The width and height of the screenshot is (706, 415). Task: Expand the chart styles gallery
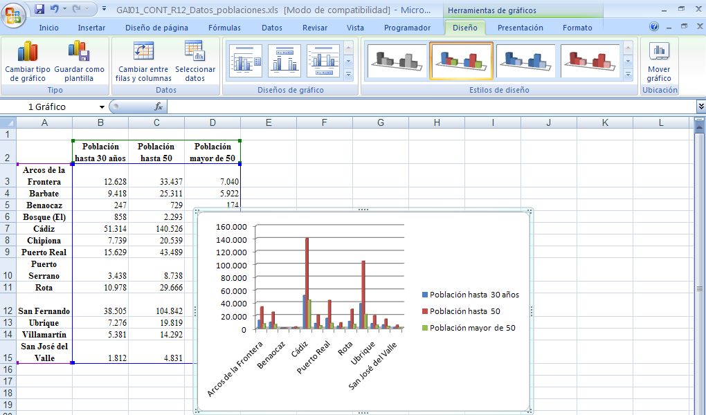(628, 74)
